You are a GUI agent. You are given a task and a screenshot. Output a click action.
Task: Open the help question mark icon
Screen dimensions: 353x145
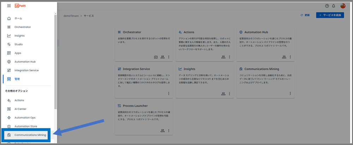click(327, 6)
